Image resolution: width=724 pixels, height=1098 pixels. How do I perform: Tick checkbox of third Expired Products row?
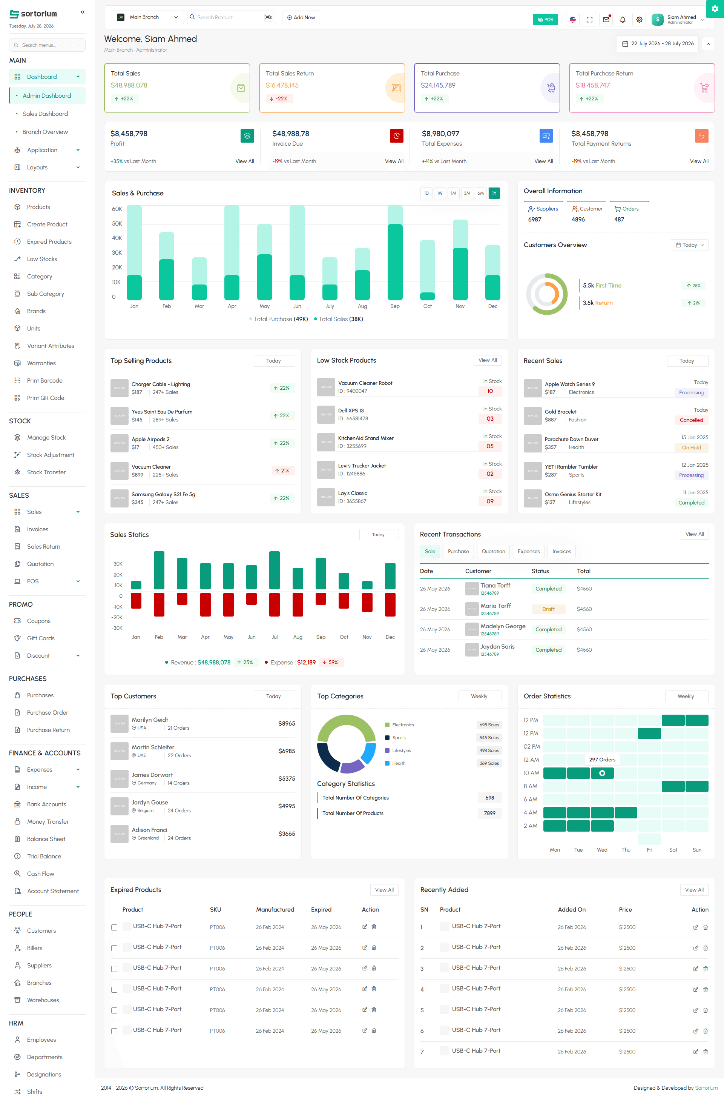point(114,969)
